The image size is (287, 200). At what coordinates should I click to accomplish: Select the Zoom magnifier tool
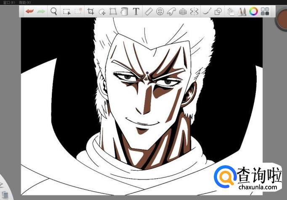pos(53,11)
